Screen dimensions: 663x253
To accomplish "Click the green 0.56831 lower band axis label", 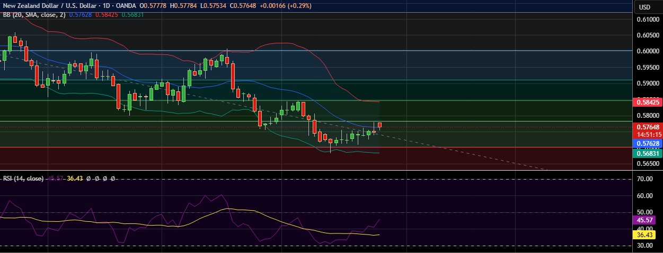I will [648, 153].
